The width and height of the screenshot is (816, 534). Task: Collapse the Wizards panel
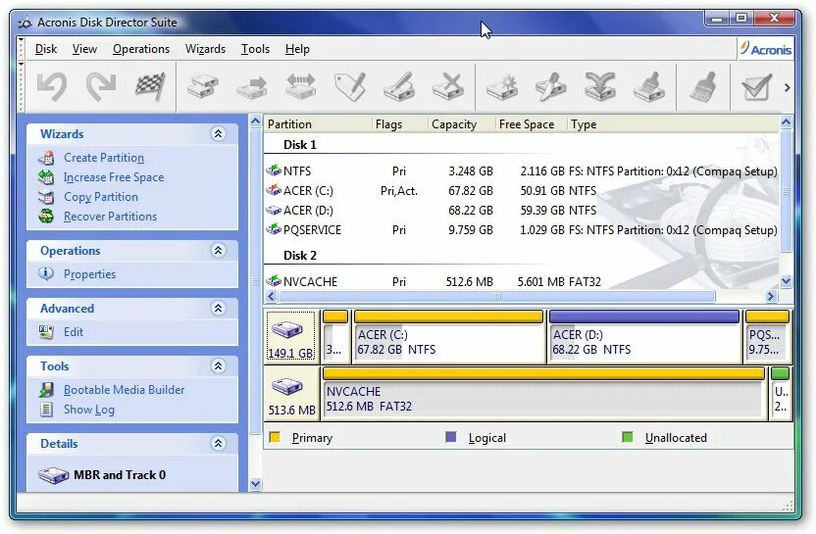[x=218, y=134]
